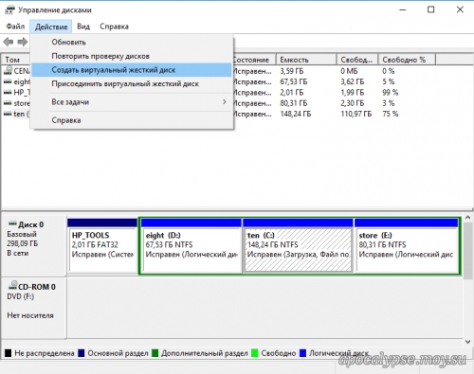Click the CD-ROM 0 drive icon

pyautogui.click(x=12, y=285)
